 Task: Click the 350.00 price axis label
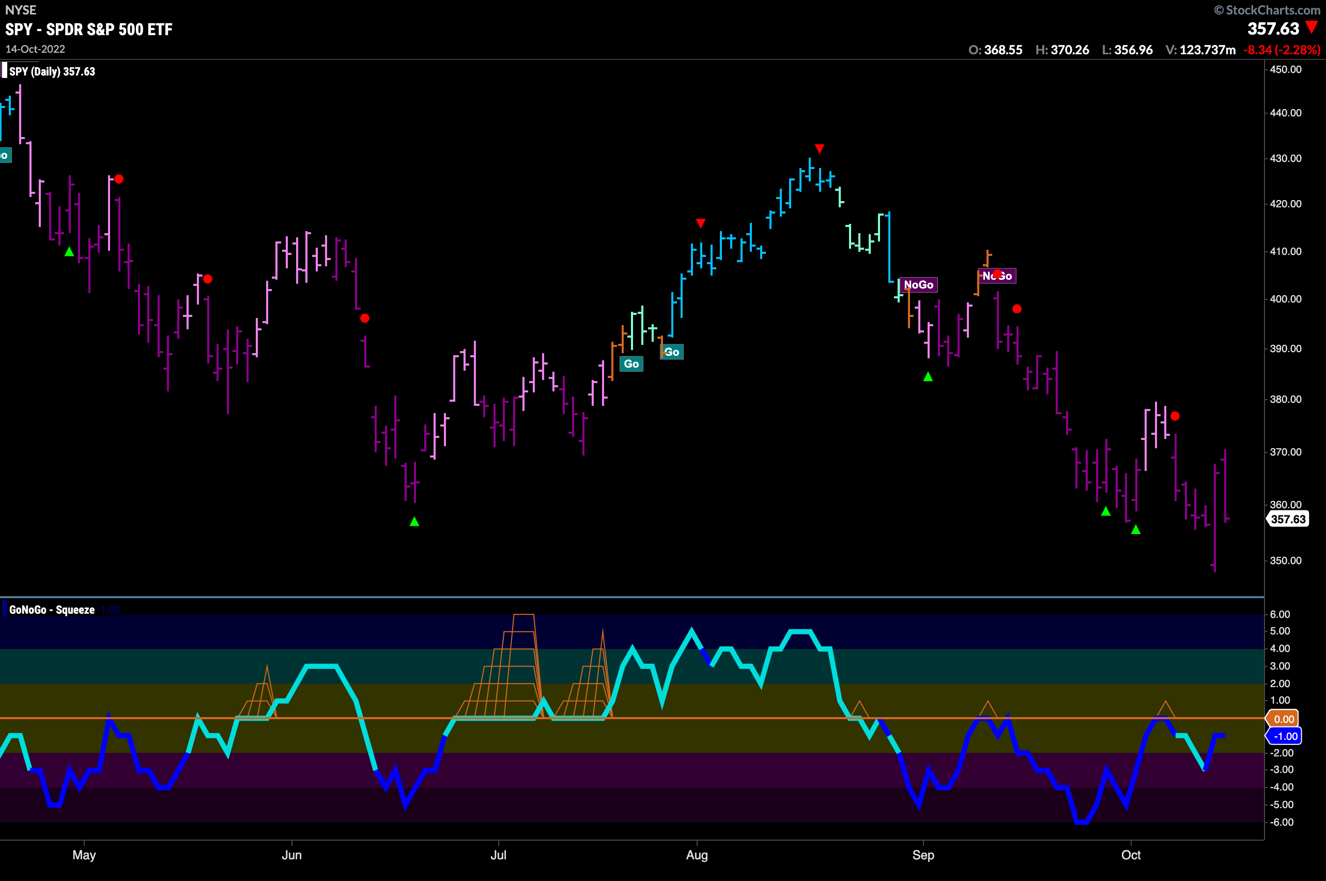click(1286, 561)
